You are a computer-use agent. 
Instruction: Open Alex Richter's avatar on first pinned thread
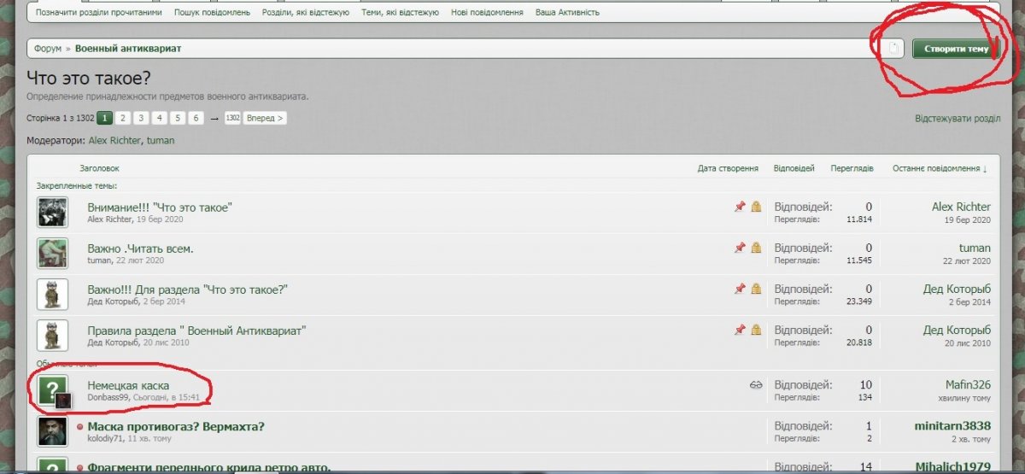[52, 212]
